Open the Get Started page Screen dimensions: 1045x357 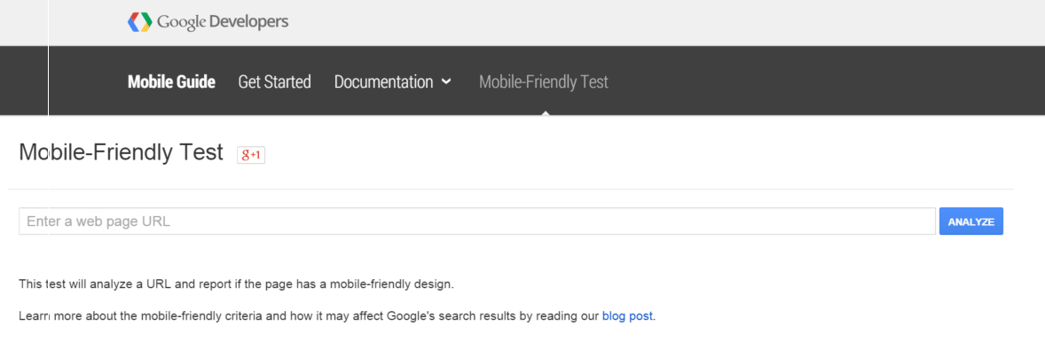click(x=274, y=81)
